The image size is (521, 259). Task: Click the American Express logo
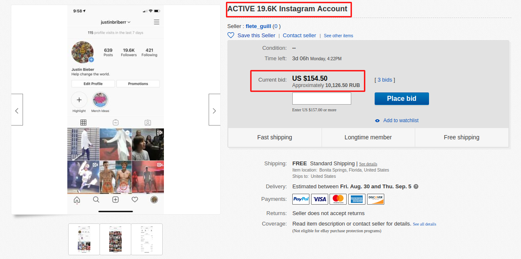coord(357,199)
